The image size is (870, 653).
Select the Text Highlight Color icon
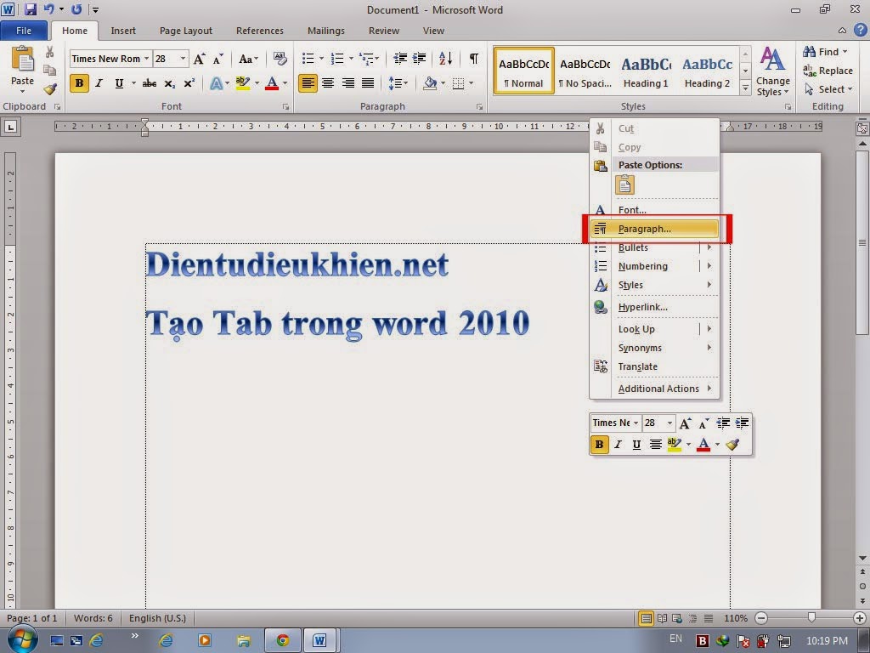point(243,83)
